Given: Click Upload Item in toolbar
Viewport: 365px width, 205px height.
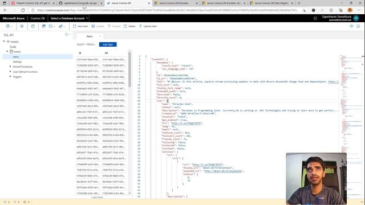Looking at the screenshot, I should [148, 26].
